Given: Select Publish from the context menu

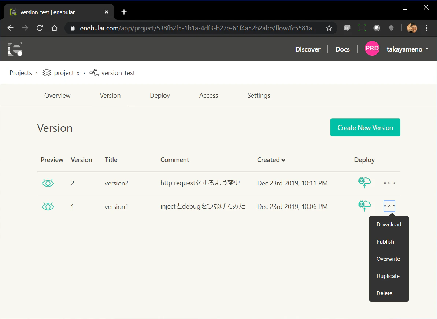Looking at the screenshot, I should pos(389,241).
